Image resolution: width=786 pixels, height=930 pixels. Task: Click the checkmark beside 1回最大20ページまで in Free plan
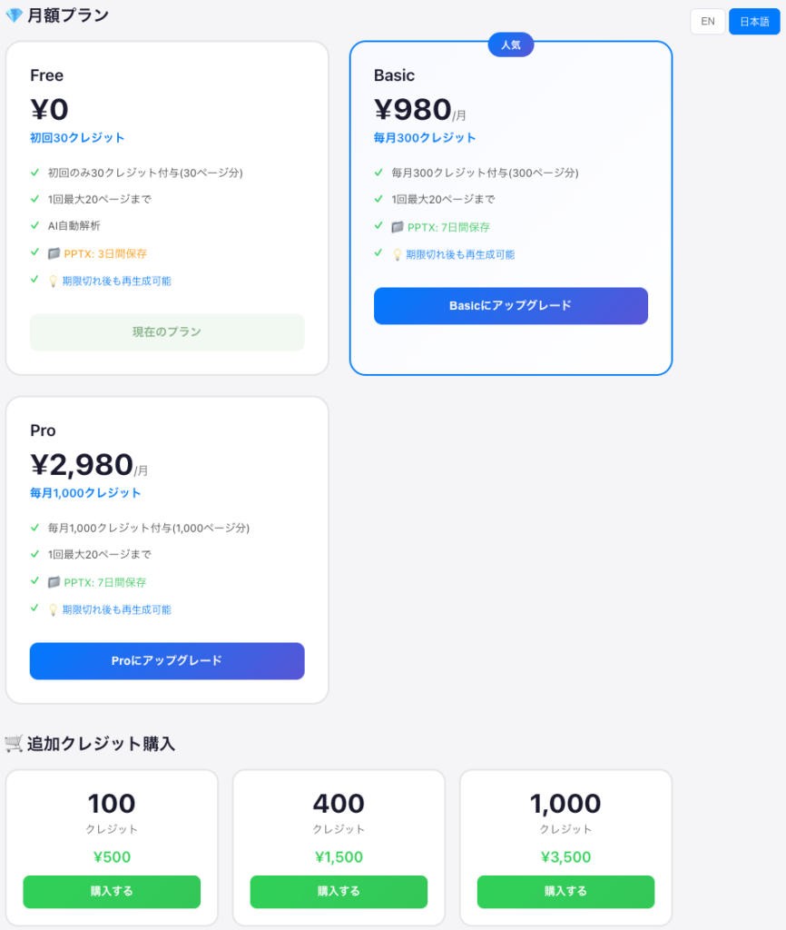tap(34, 199)
